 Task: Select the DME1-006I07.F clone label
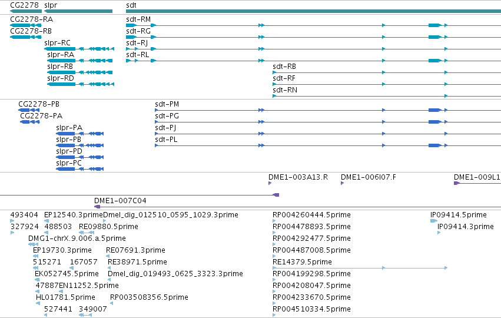(x=369, y=177)
